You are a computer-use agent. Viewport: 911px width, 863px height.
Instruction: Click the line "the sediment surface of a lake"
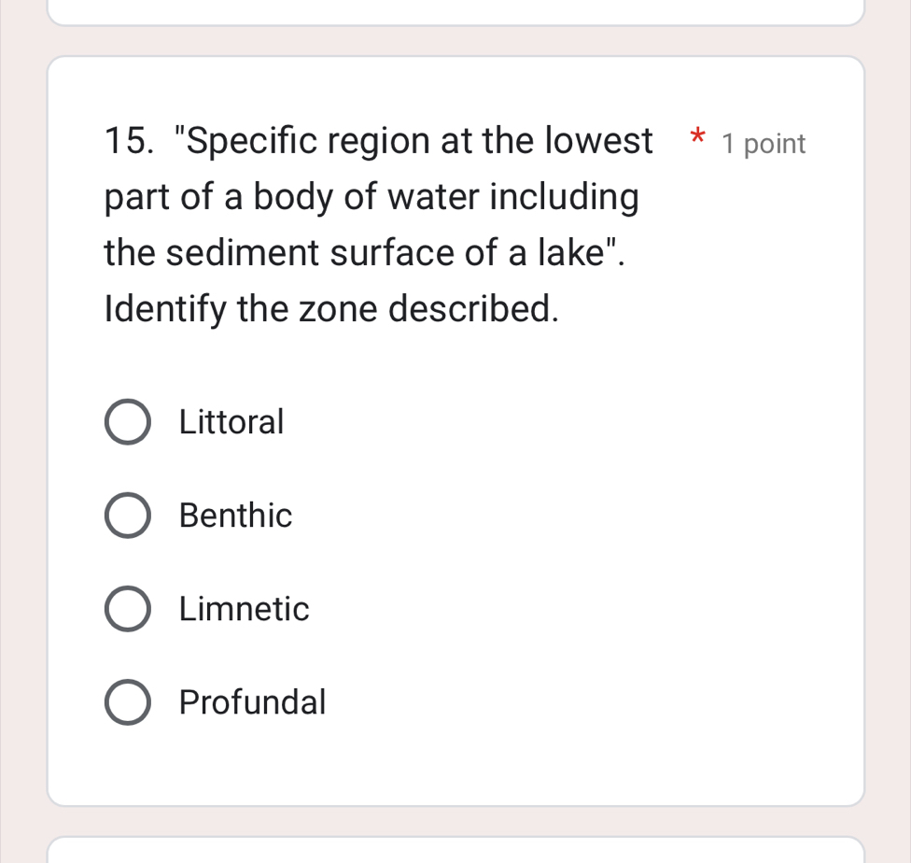click(x=364, y=253)
